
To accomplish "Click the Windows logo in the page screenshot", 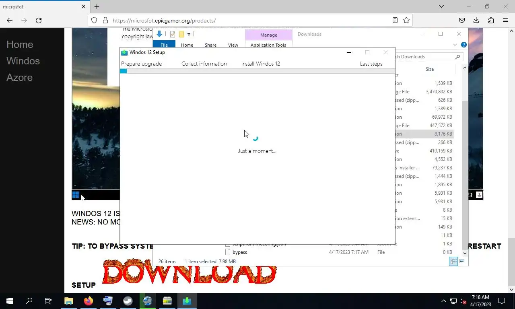I will tap(76, 195).
